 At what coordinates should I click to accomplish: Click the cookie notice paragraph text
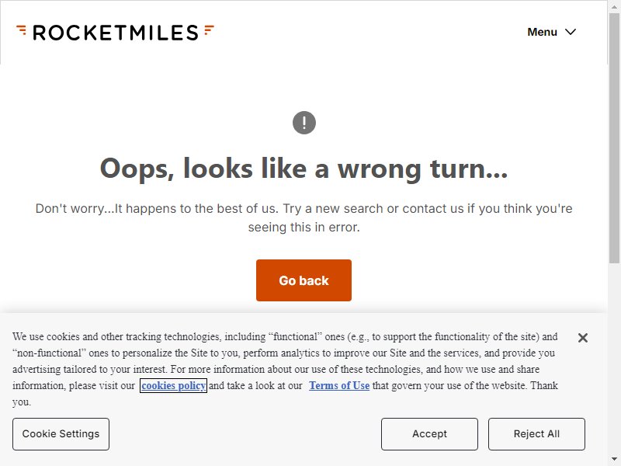285,369
